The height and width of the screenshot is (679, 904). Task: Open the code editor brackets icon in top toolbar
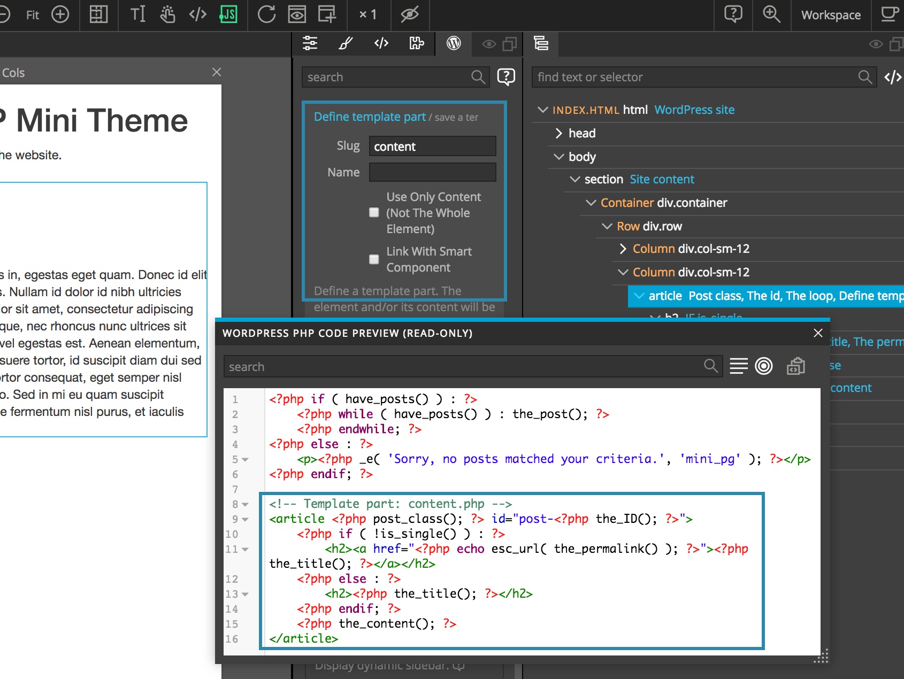tap(198, 14)
